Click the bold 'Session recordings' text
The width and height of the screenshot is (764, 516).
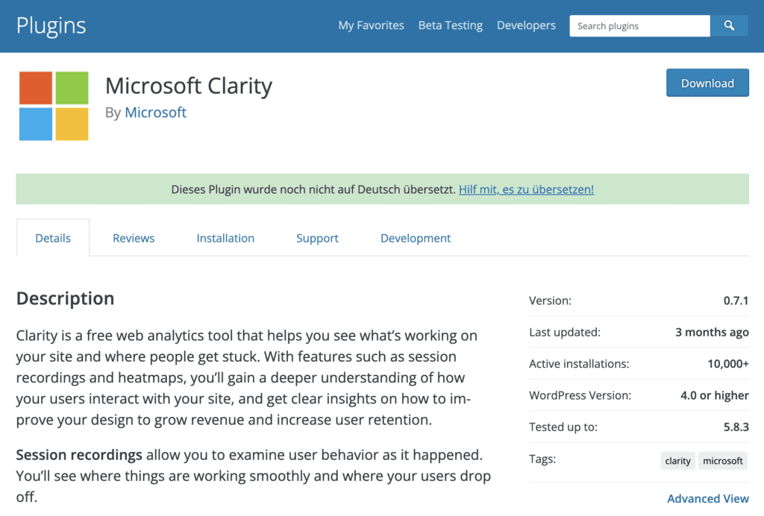(79, 455)
